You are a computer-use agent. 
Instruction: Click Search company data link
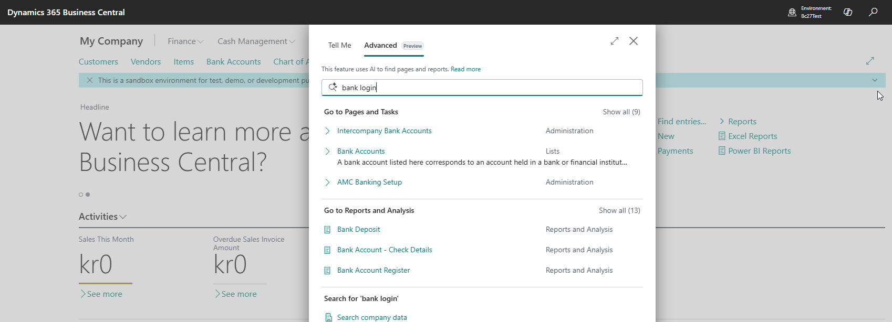click(x=372, y=317)
